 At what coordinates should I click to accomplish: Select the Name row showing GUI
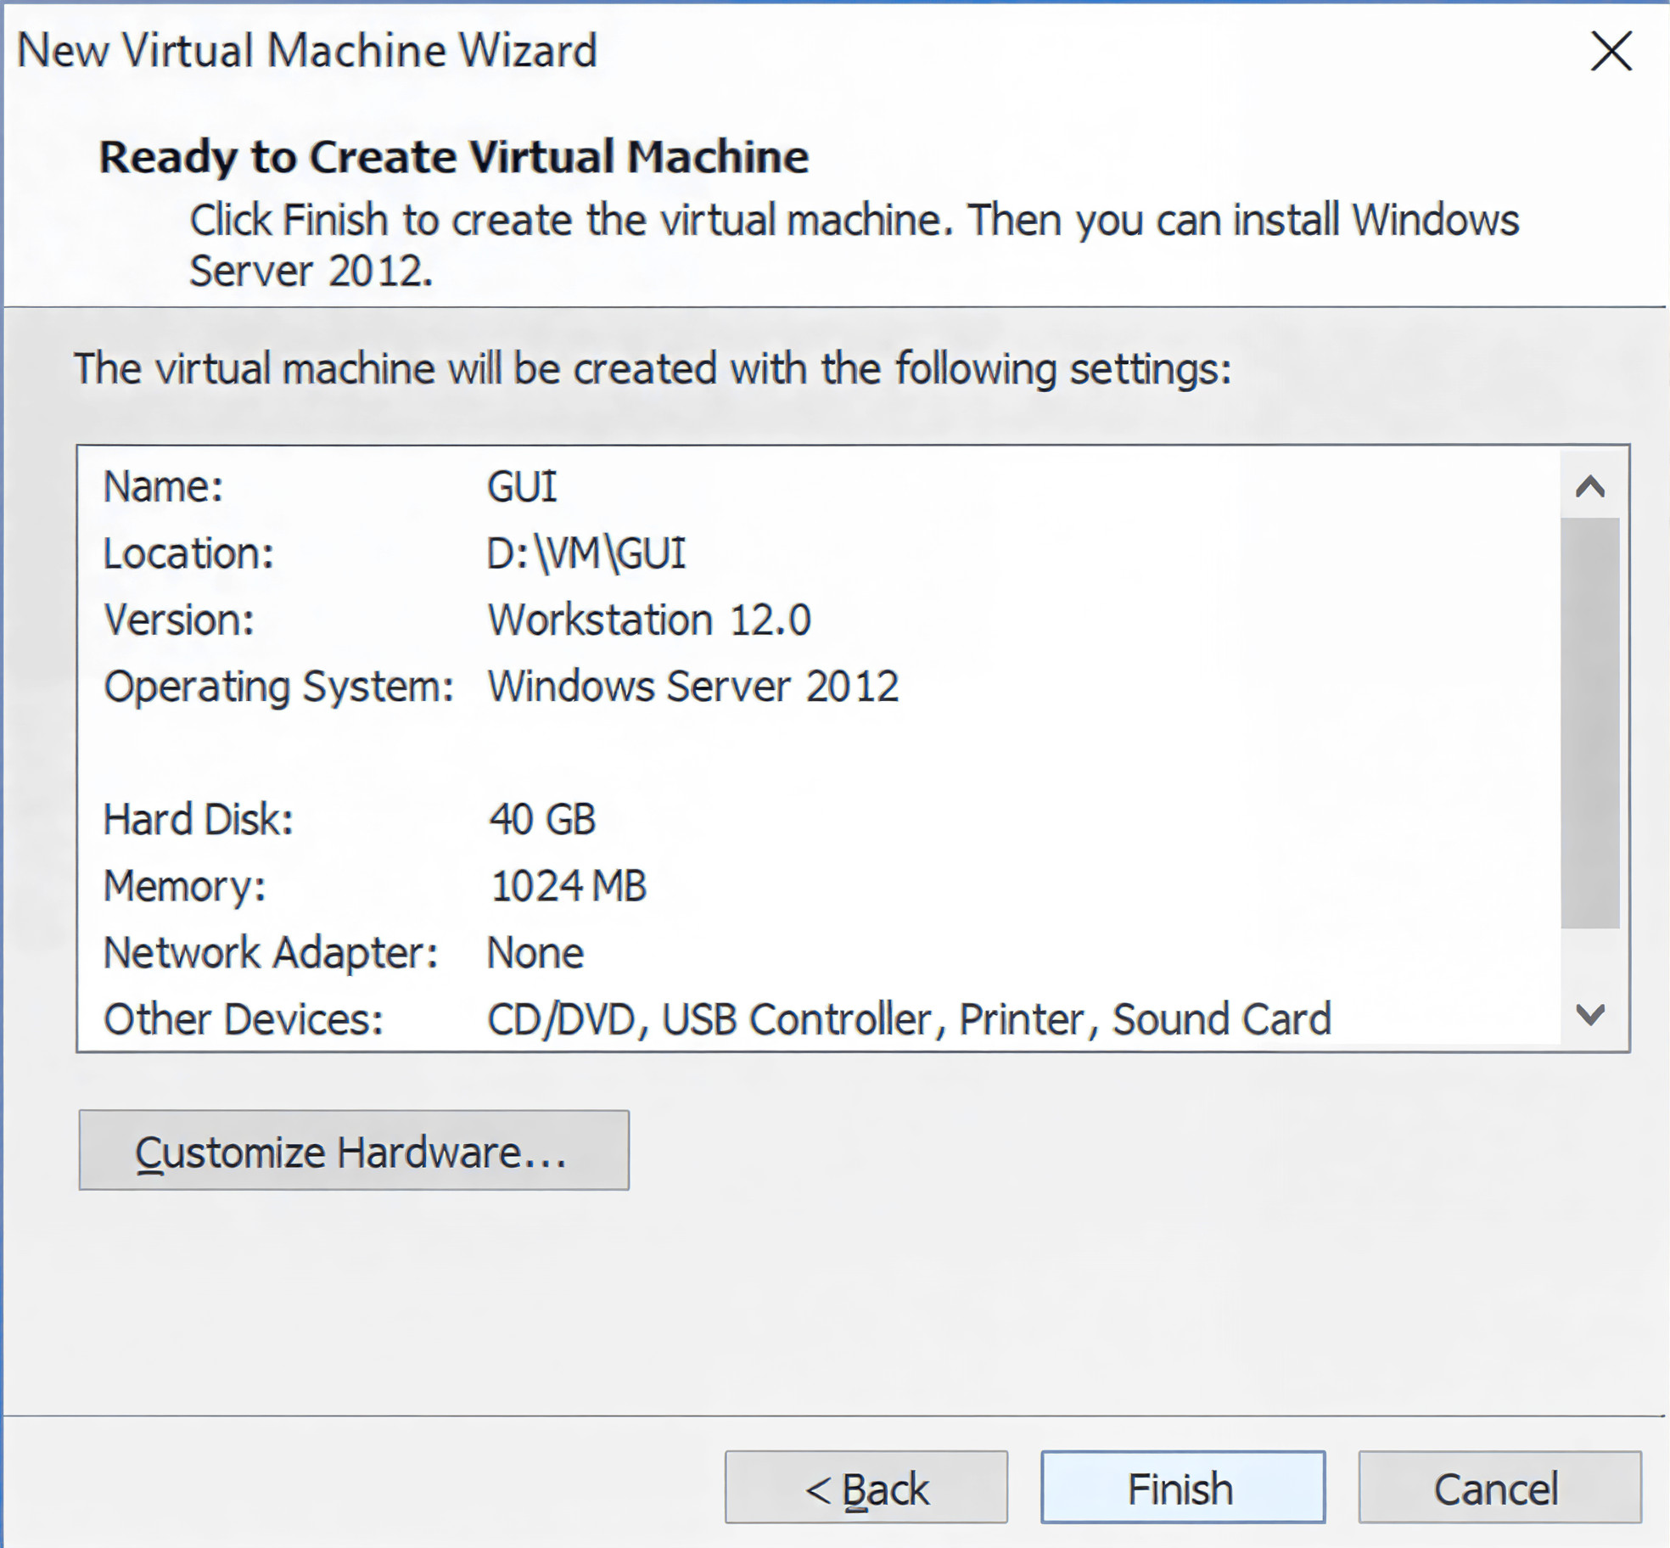[x=522, y=487]
